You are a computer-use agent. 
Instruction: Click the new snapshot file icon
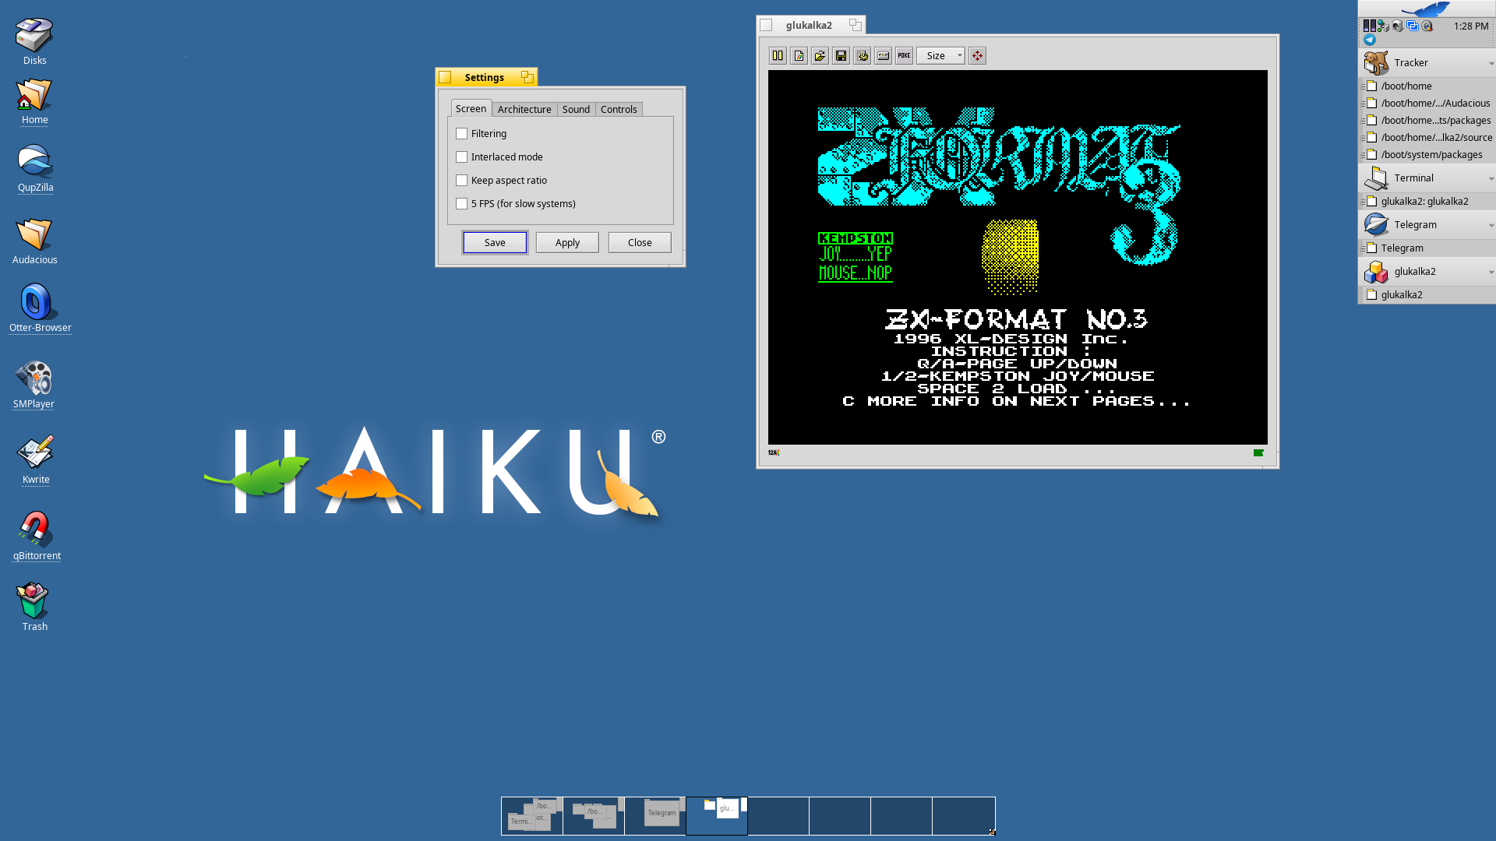click(x=799, y=55)
